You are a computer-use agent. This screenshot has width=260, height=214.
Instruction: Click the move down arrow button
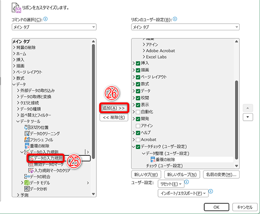[x=248, y=117]
